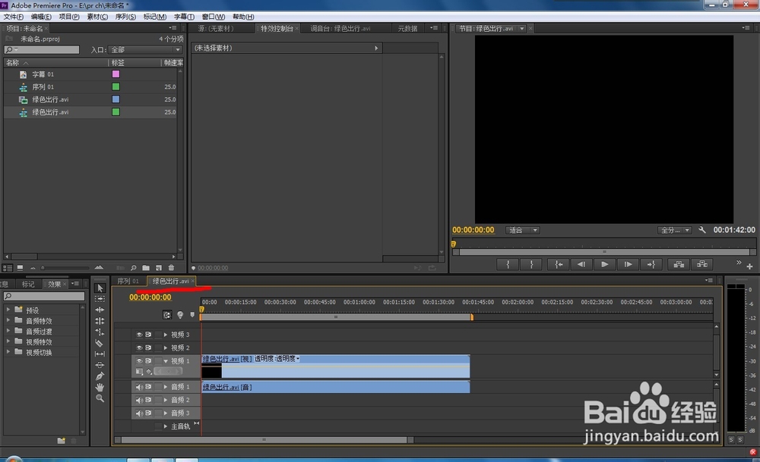Open the 全分 playback resolution dropdown

pyautogui.click(x=674, y=231)
